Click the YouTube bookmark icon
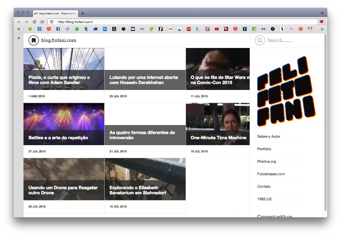 point(216,29)
